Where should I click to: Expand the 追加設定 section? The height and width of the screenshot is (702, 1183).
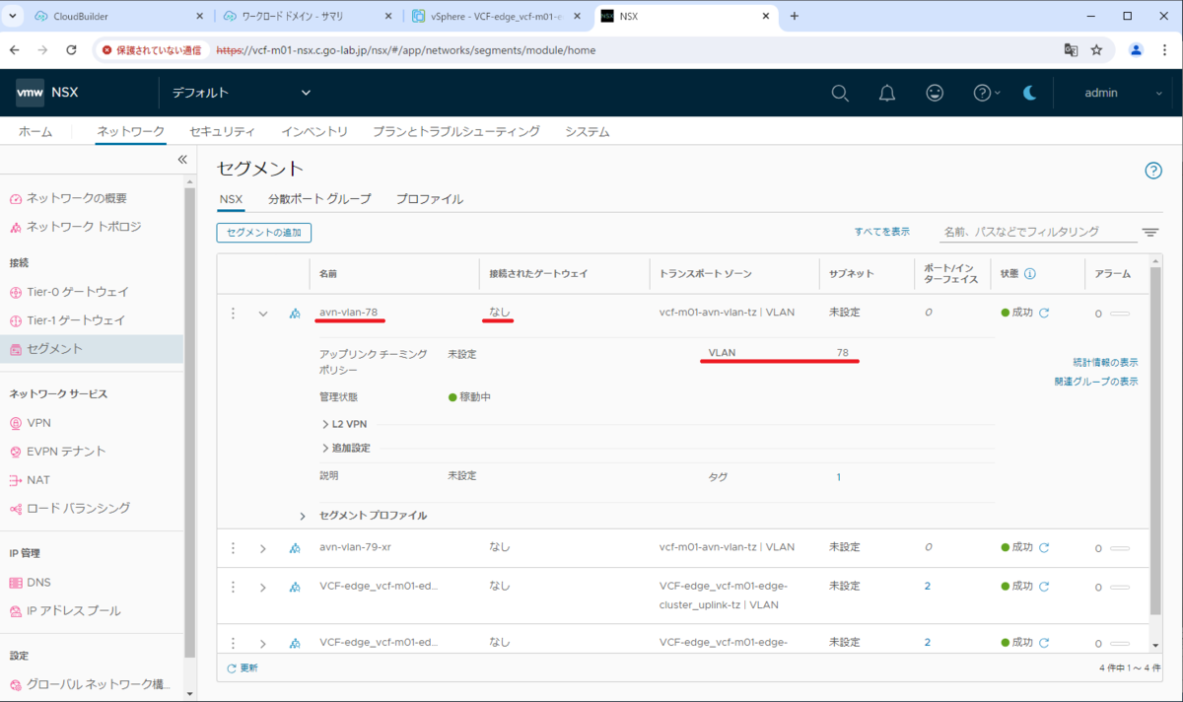(346, 448)
